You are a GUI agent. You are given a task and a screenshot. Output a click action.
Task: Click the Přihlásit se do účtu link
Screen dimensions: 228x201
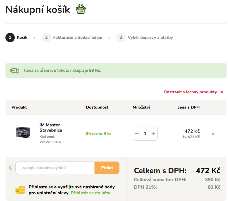[90, 193]
